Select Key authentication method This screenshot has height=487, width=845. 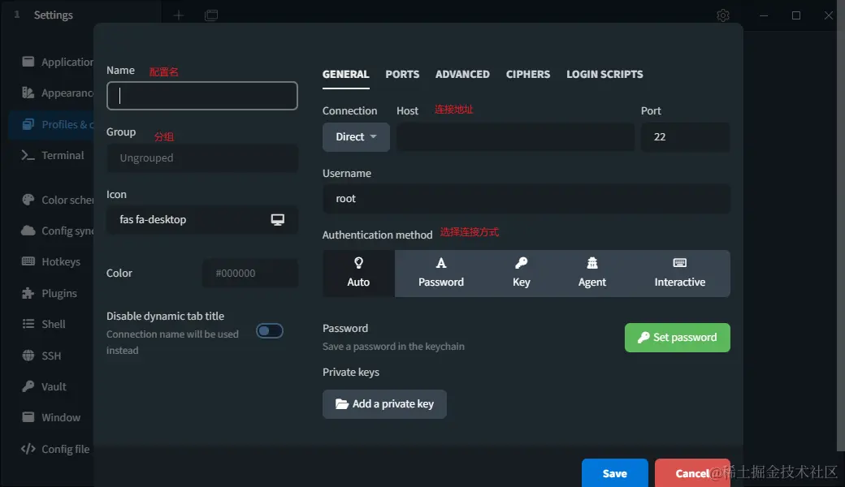click(x=521, y=273)
